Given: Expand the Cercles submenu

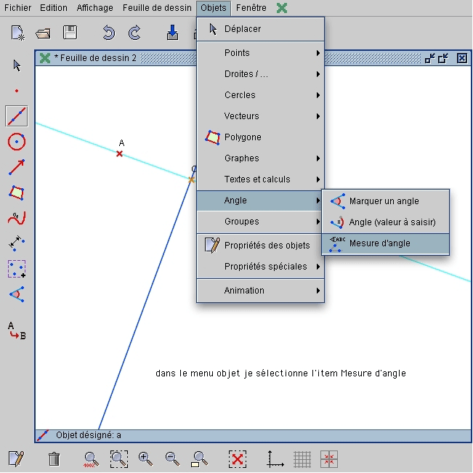Looking at the screenshot, I should 260,95.
